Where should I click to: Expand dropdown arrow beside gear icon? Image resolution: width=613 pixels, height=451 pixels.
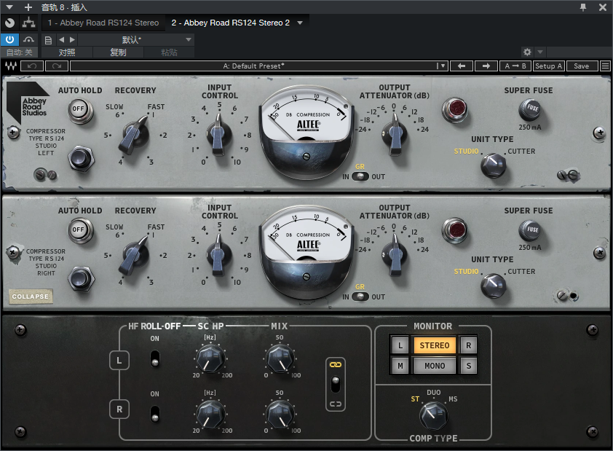coord(540,52)
